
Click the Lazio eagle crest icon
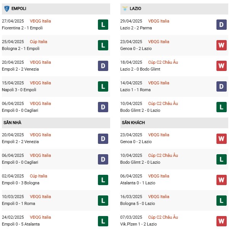coord(125,8)
